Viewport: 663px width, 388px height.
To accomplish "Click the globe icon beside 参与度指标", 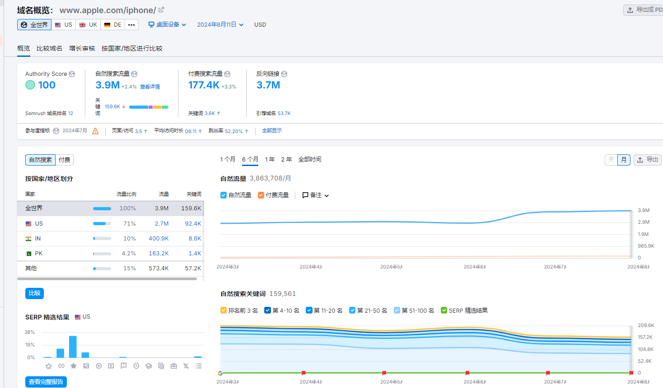I will [x=56, y=131].
